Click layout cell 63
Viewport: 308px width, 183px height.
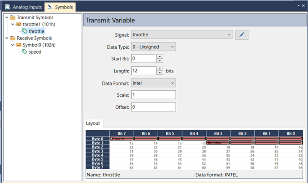pos(121,167)
